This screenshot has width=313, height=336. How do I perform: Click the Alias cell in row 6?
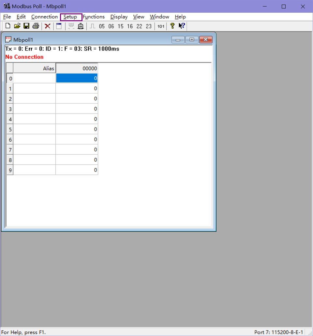coord(35,139)
